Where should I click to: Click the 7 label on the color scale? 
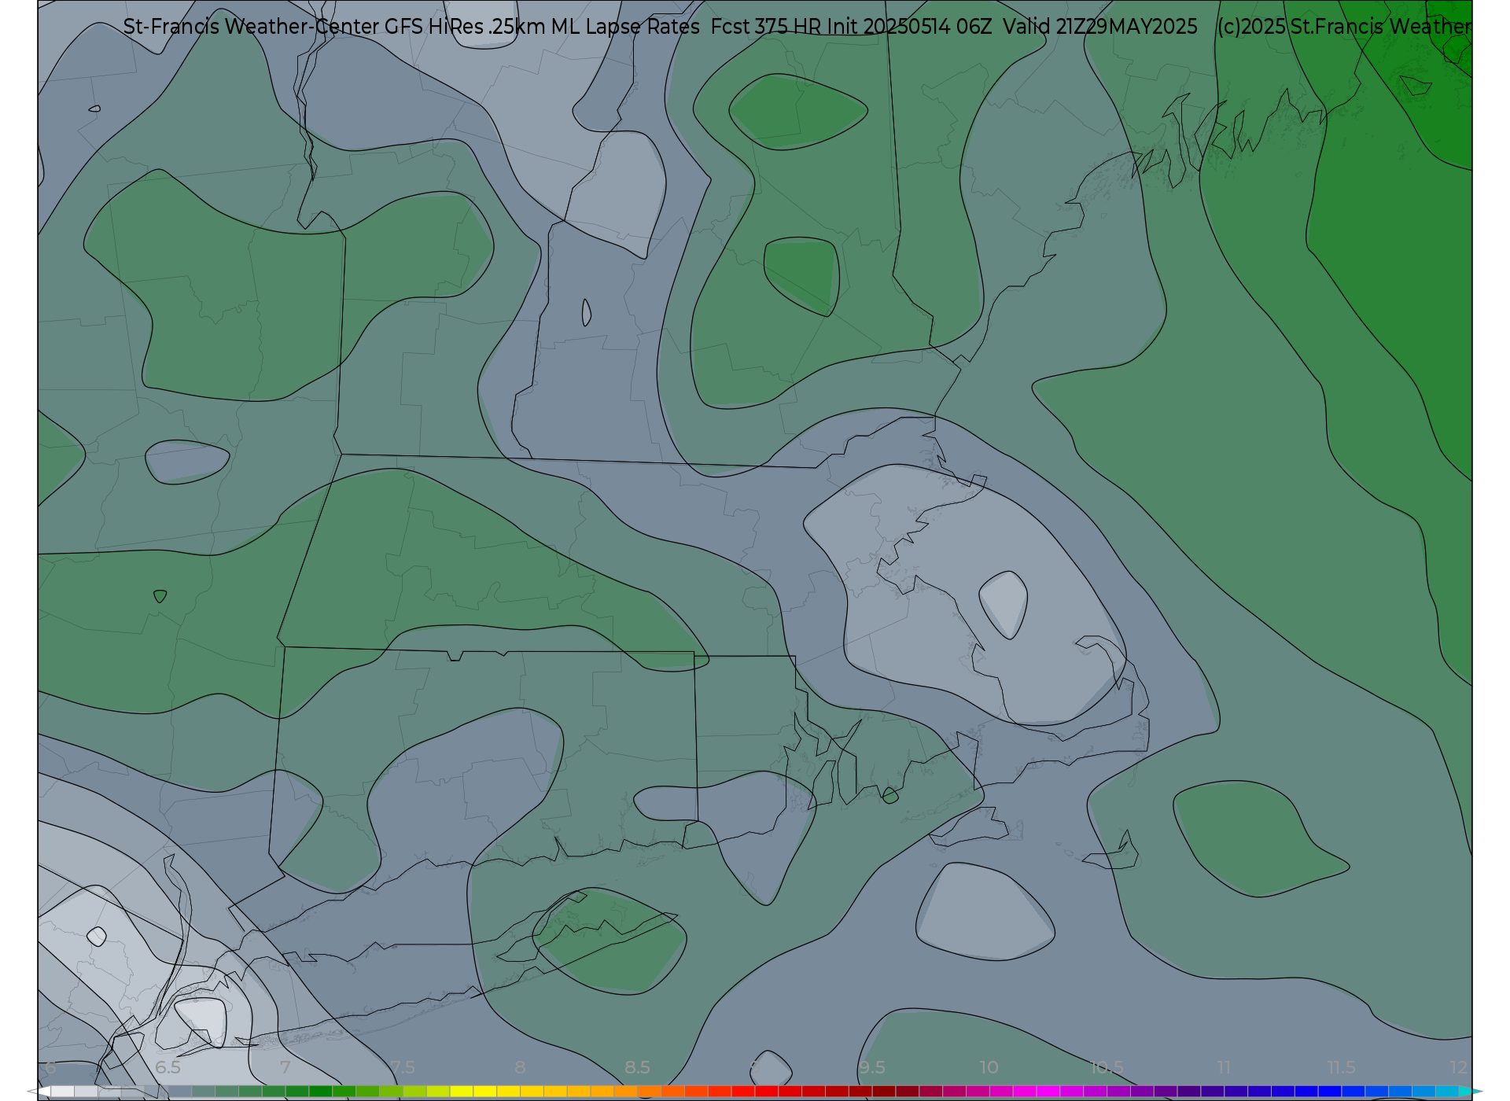click(285, 1067)
